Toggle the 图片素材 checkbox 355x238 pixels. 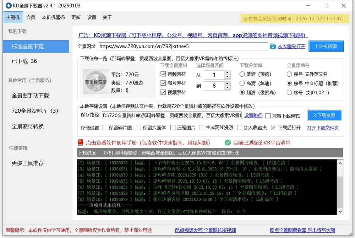[x=163, y=83]
